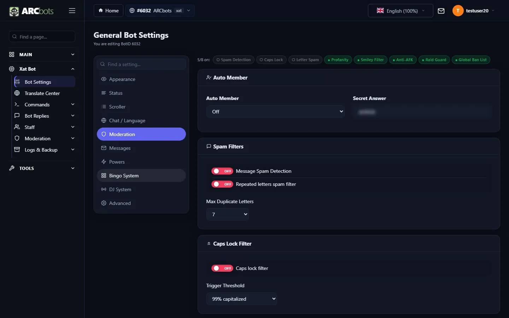Focus the Find a setting search field

(141, 64)
